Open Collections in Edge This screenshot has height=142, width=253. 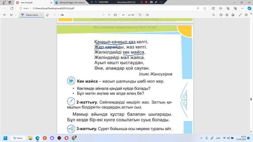228,8
